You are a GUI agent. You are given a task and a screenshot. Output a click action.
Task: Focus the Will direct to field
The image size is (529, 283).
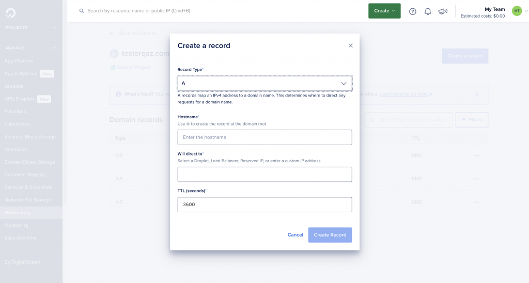point(264,175)
